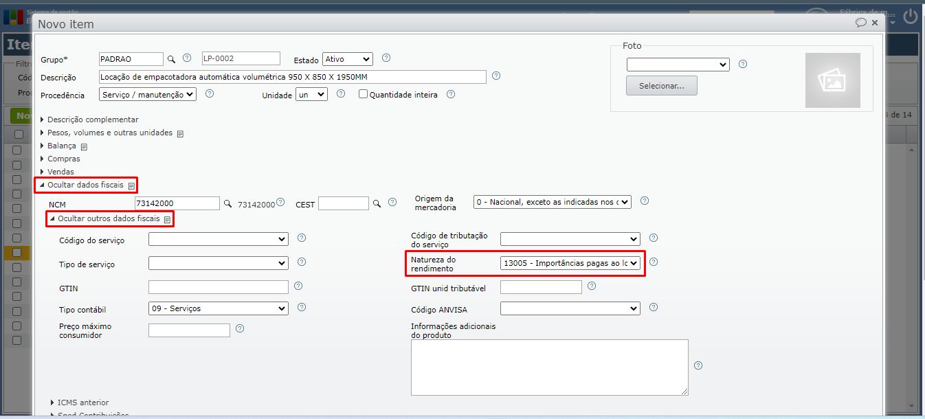The height and width of the screenshot is (419, 925).
Task: Open help icon next to Unidade dropdown
Action: [341, 94]
